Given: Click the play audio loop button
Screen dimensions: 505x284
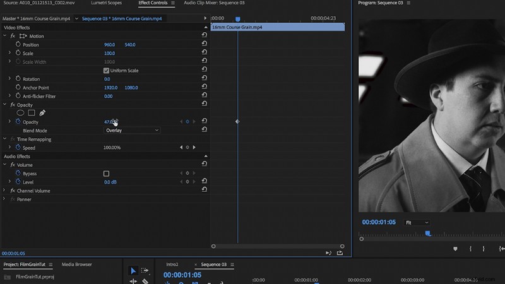Looking at the screenshot, I should click(328, 253).
